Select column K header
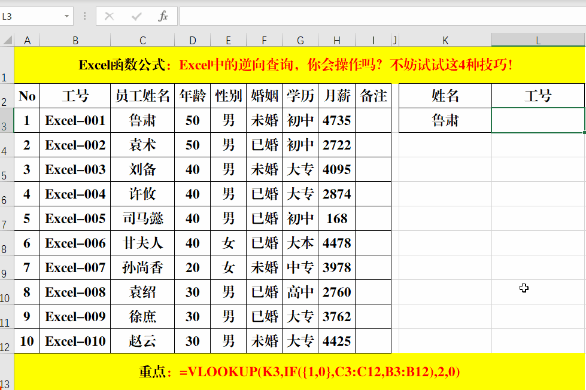This screenshot has height=390, width=586. (x=445, y=40)
